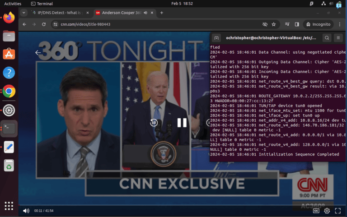The image size is (347, 217).
Task: Toggle Chrome side panel
Action: click(297, 24)
